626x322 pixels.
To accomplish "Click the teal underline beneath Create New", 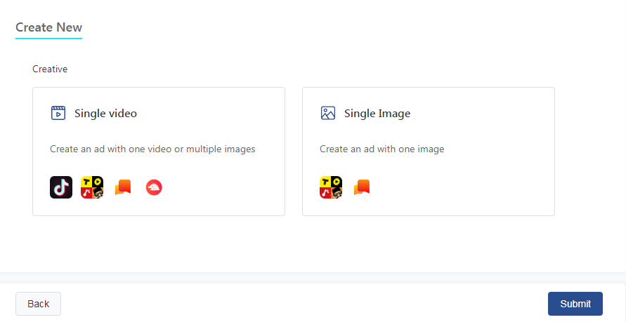I will [48, 39].
